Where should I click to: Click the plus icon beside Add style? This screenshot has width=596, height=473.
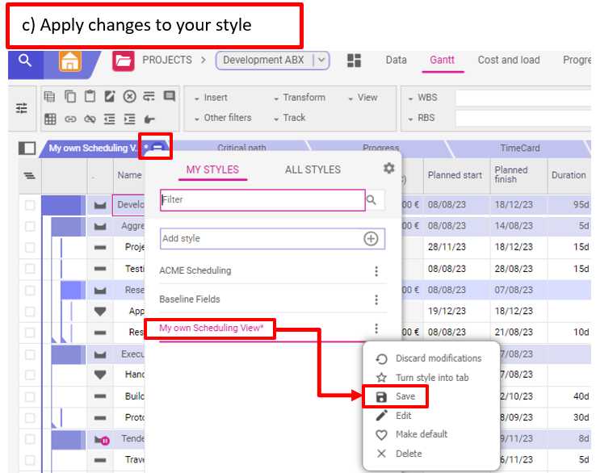click(371, 238)
